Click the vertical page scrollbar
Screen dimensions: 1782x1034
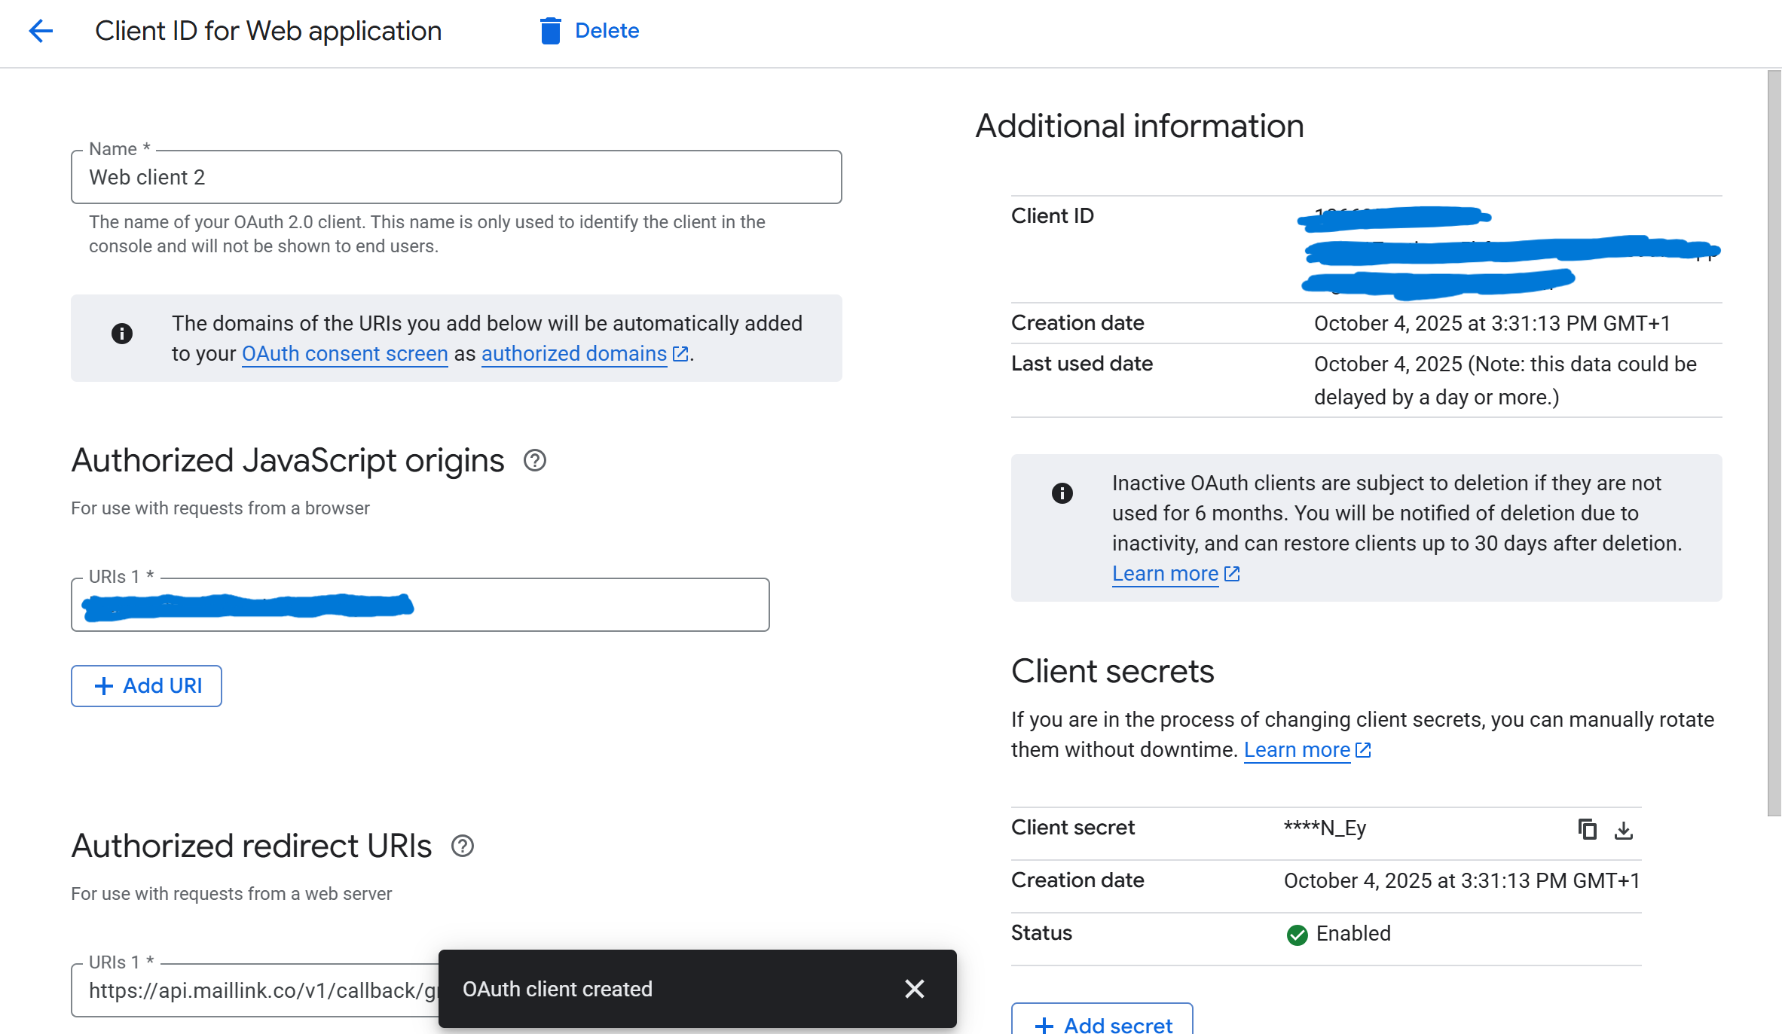1774,443
